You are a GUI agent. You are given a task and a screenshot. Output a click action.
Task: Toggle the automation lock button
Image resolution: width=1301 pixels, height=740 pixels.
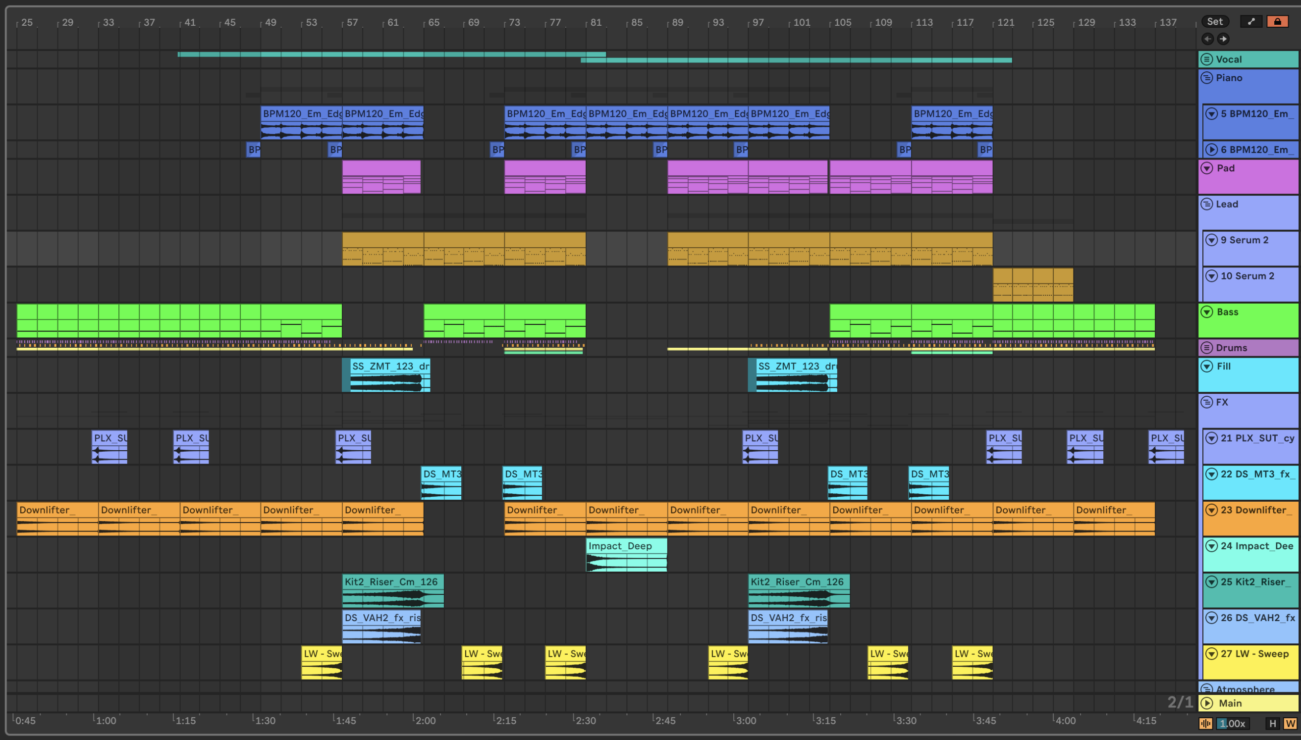[x=1277, y=21]
